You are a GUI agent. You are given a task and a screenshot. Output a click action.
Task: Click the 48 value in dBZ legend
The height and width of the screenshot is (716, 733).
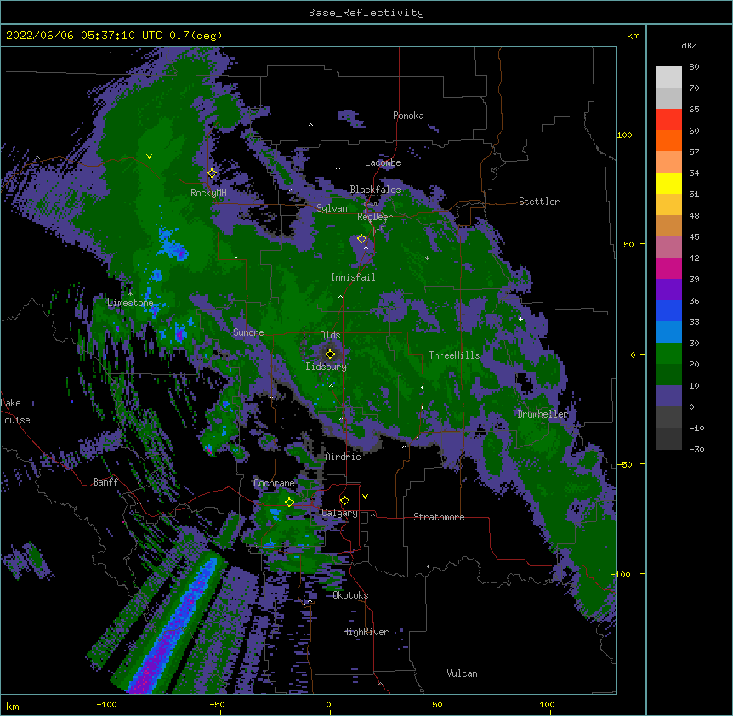point(694,215)
